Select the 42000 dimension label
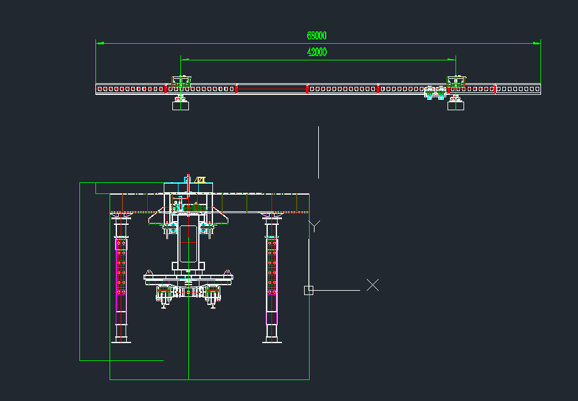The image size is (578, 401). [316, 52]
